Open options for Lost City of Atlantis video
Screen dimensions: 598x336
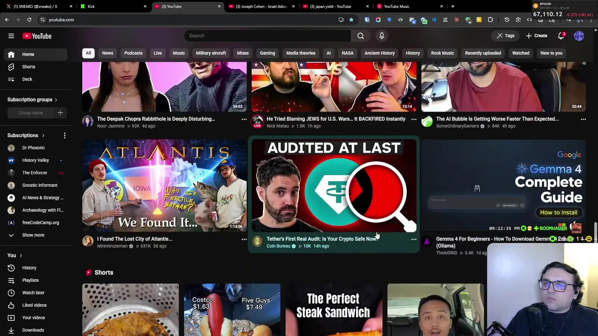point(244,239)
